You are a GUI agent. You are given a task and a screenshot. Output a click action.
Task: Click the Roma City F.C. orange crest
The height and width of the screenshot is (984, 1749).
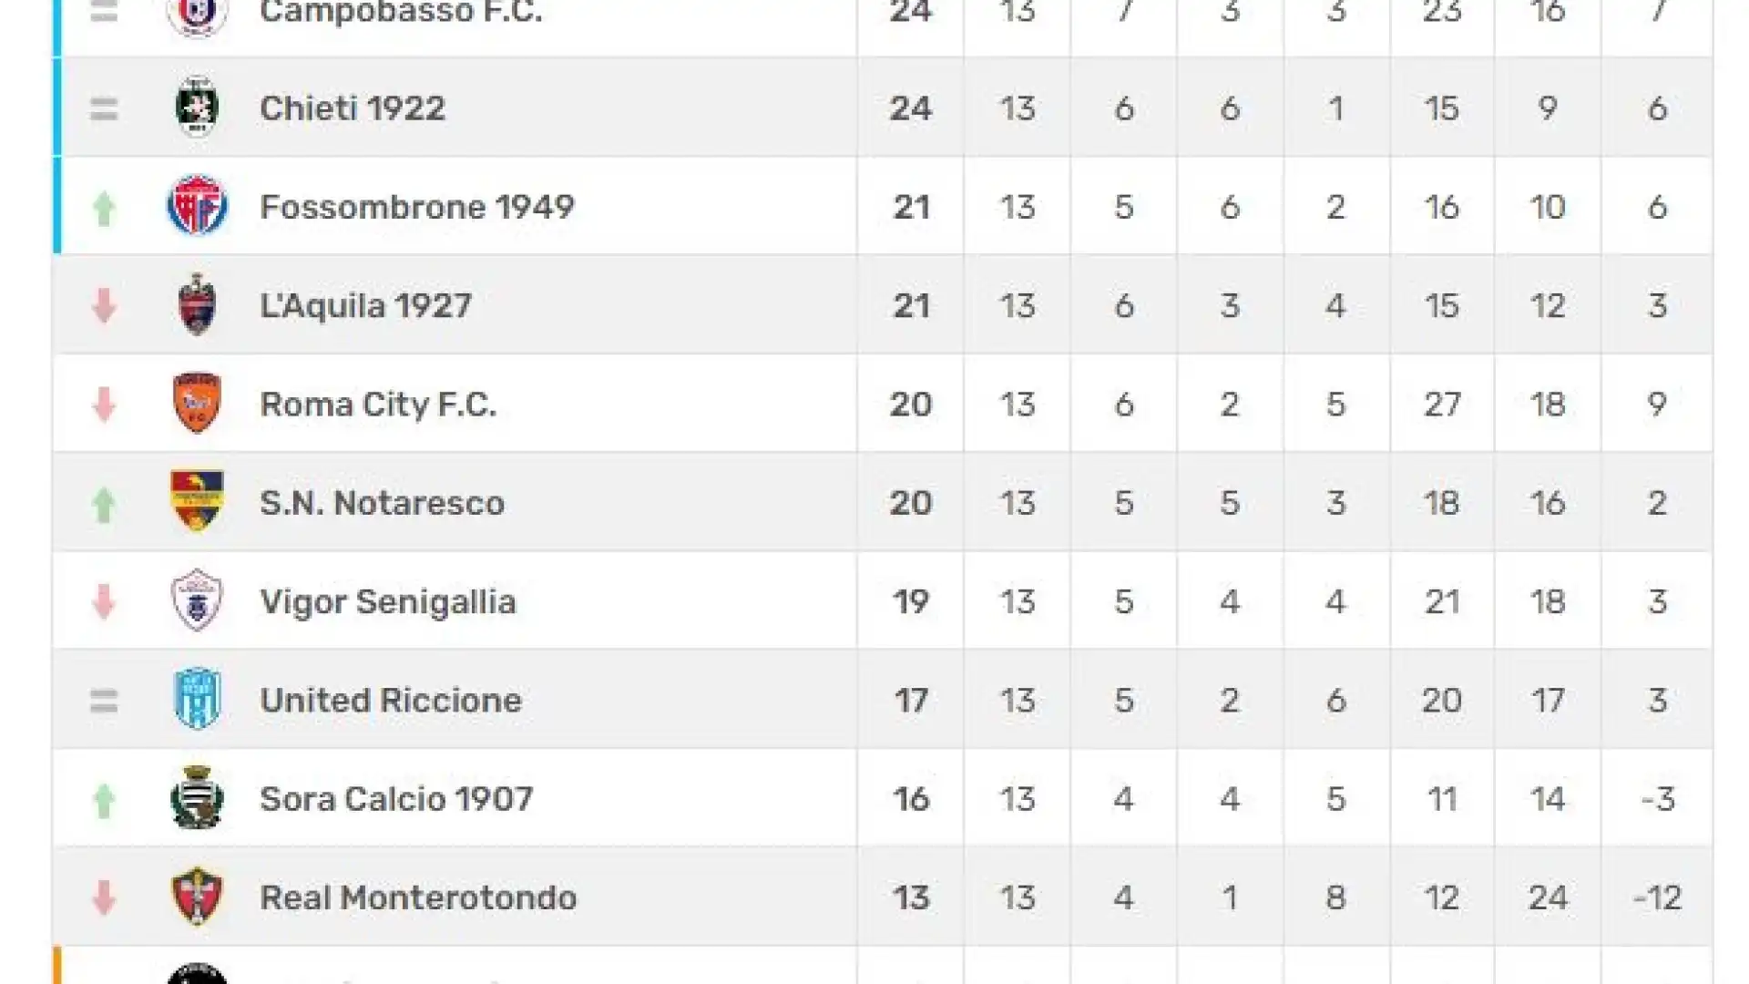click(197, 403)
